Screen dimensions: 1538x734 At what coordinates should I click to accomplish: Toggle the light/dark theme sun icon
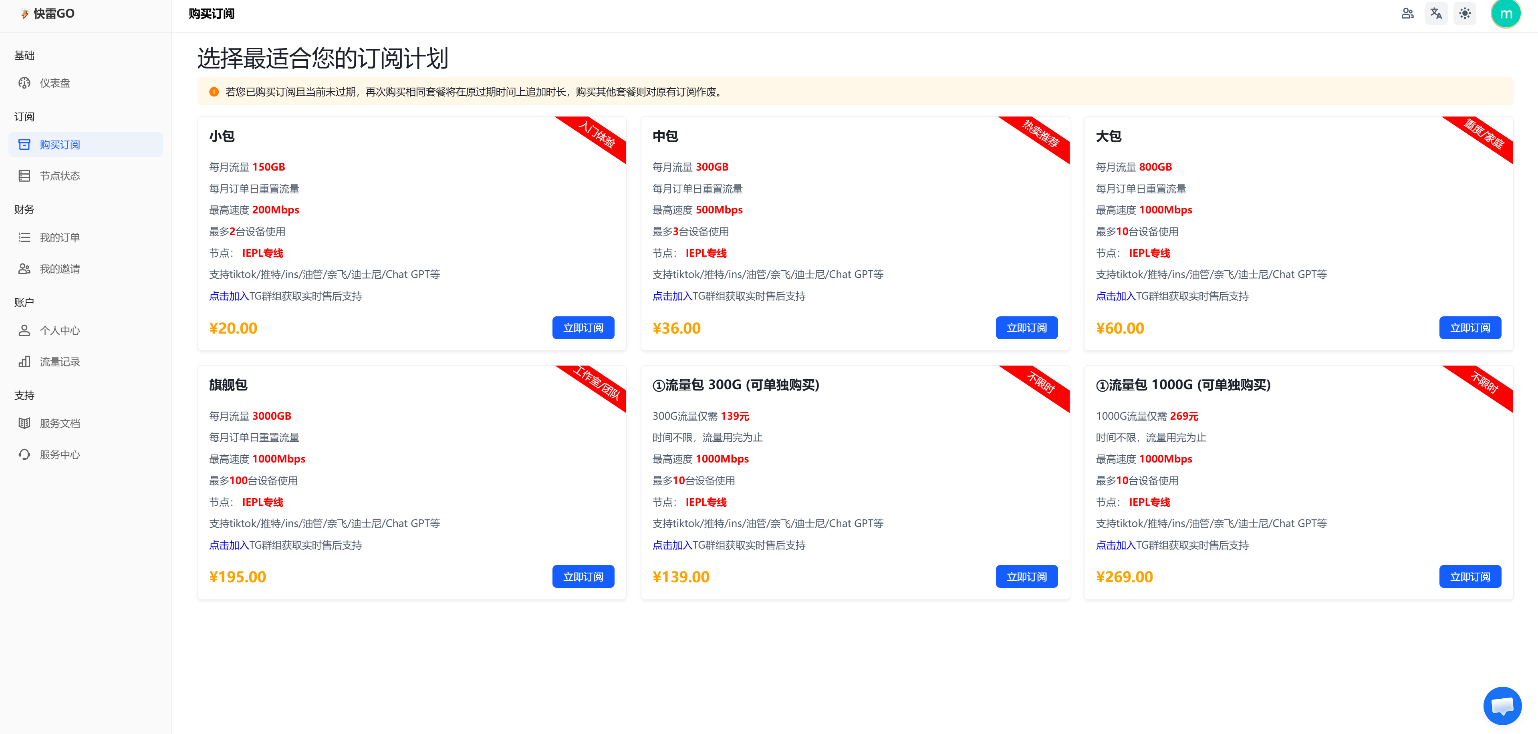coord(1465,13)
